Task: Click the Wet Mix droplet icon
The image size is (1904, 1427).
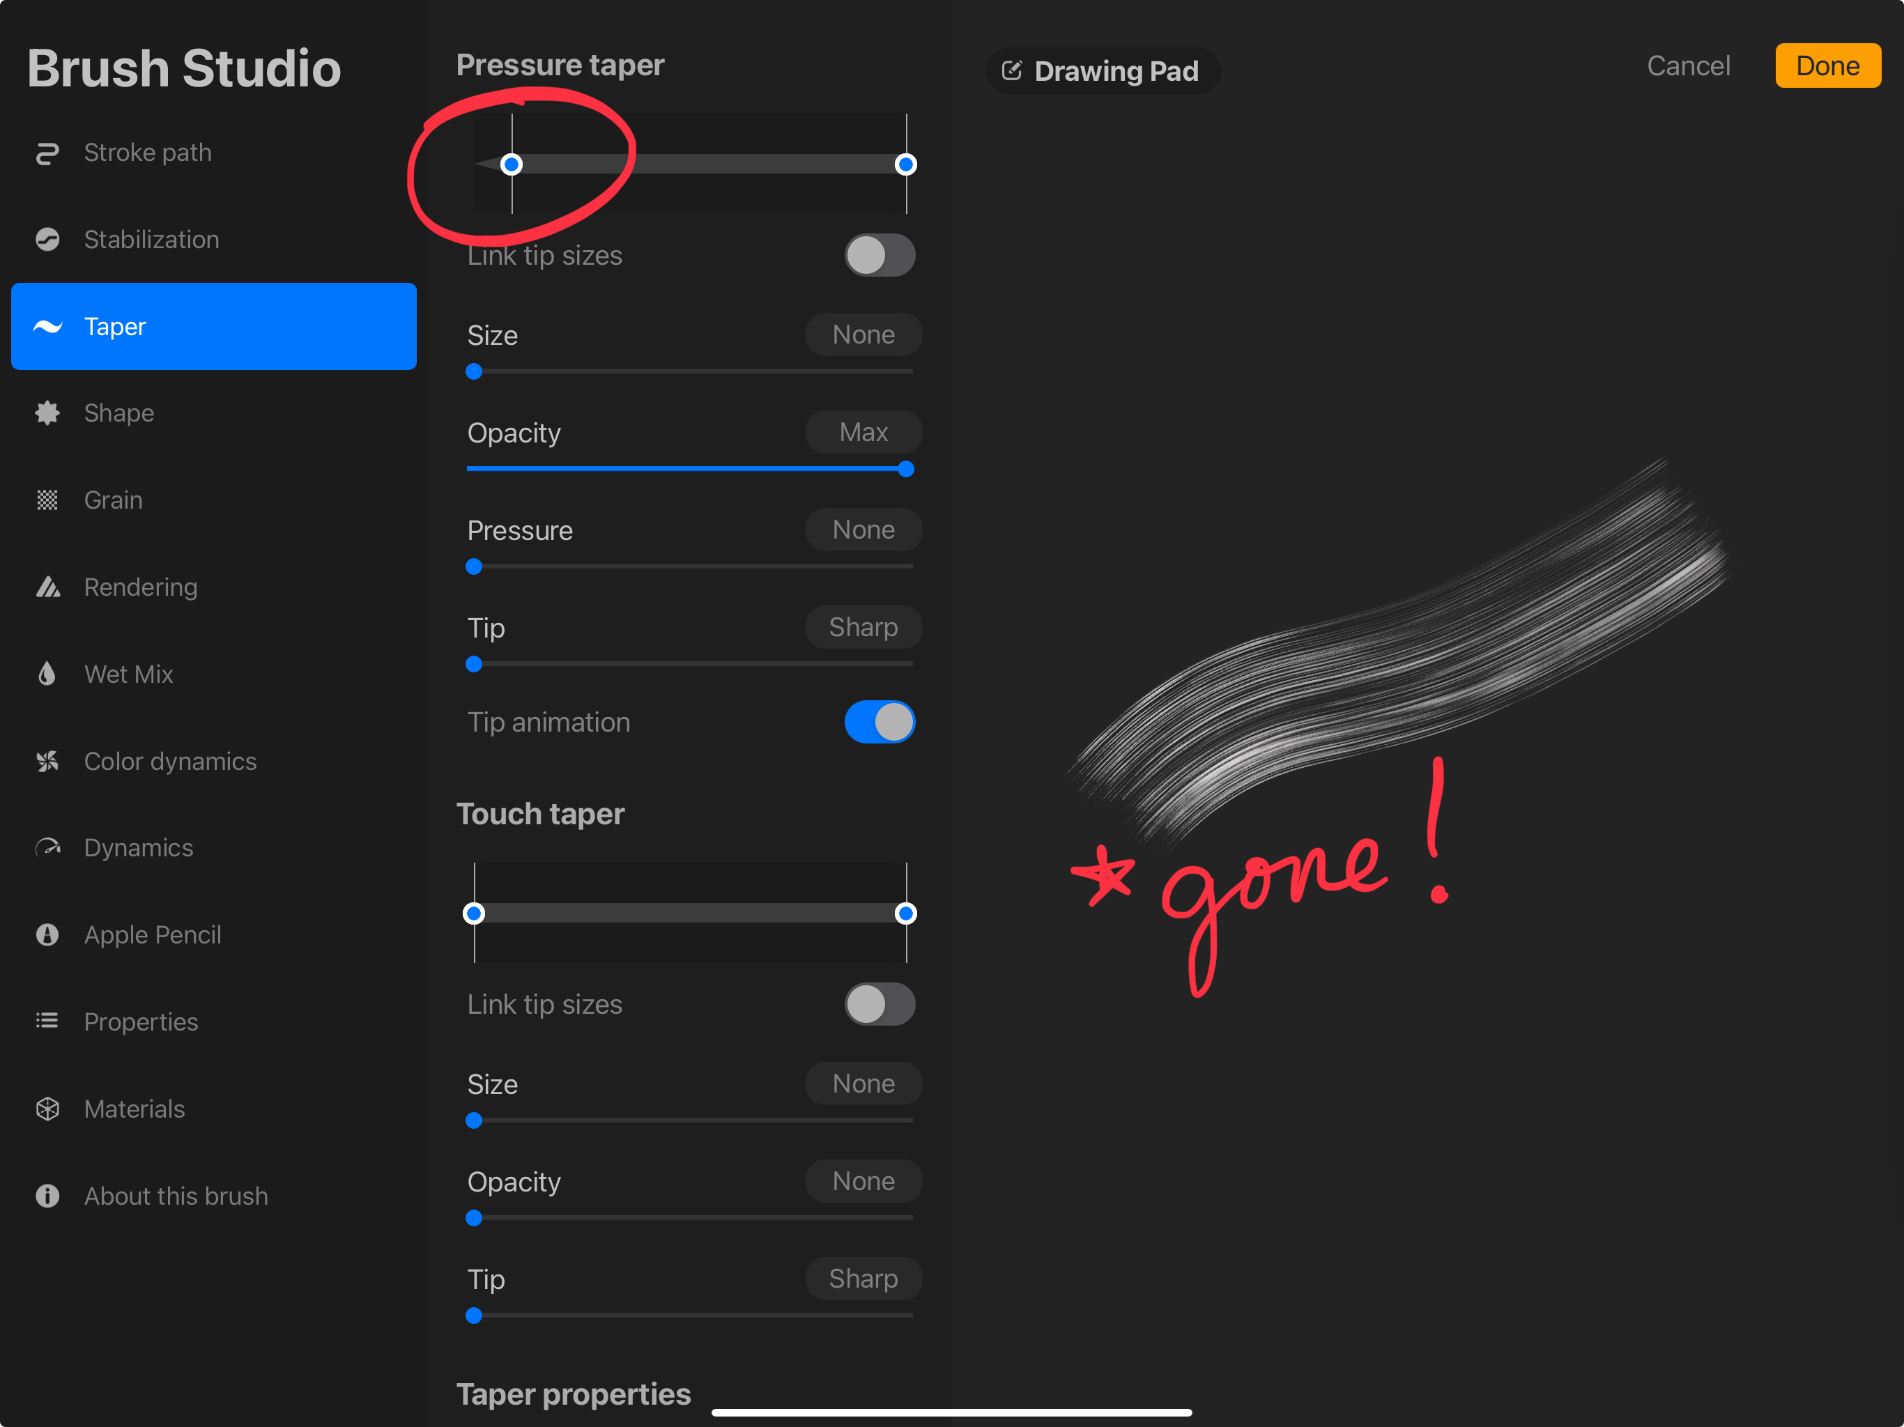Action: 47,674
